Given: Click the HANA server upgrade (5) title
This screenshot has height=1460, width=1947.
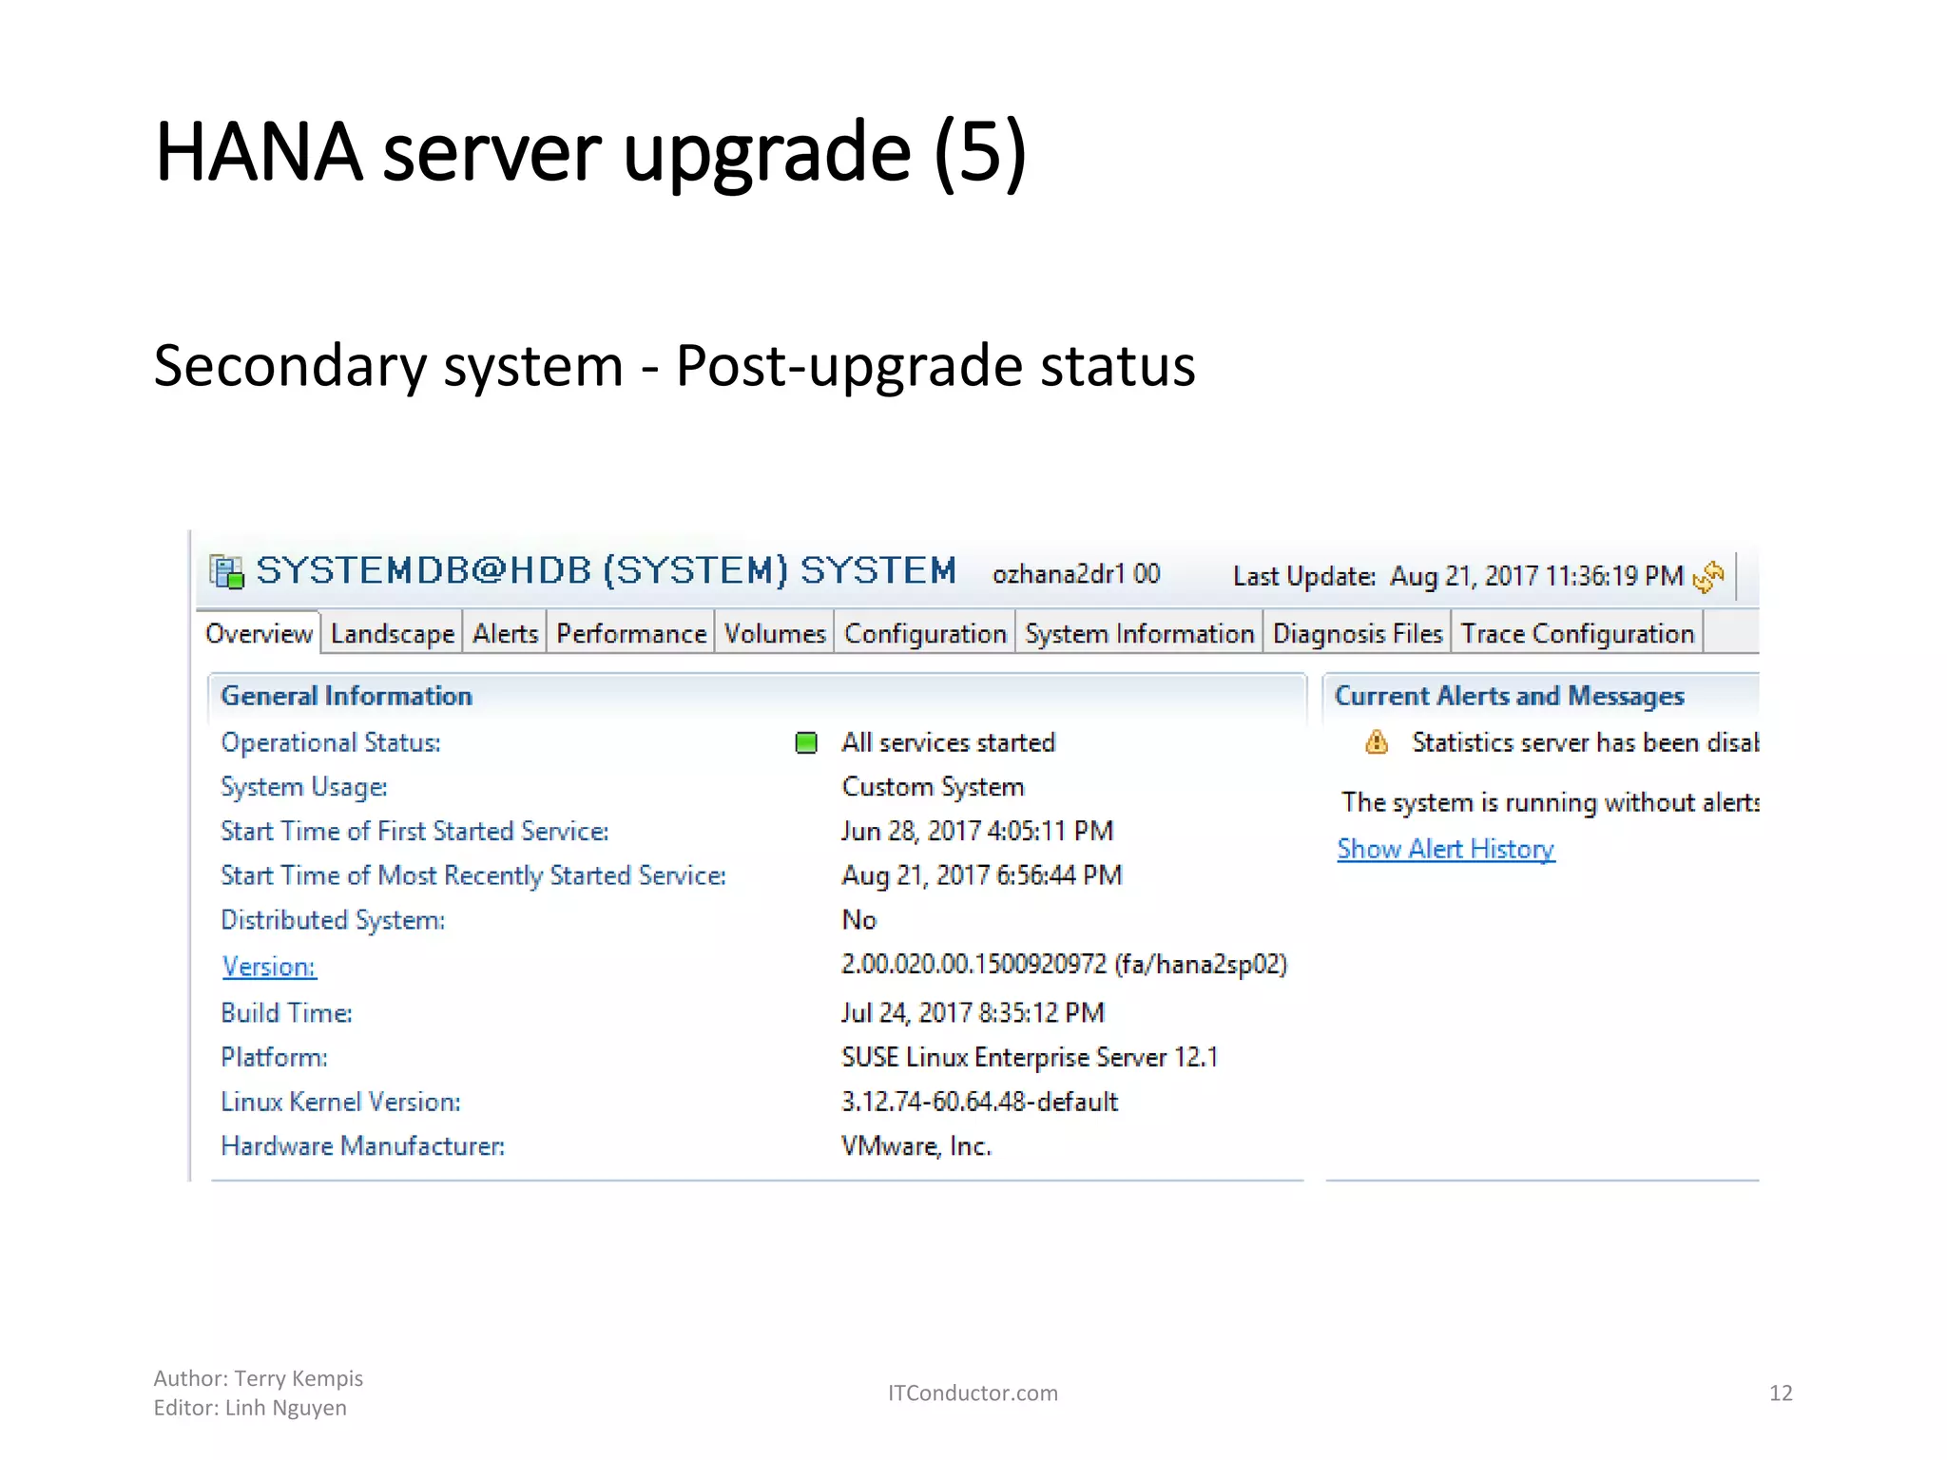Looking at the screenshot, I should 590,152.
